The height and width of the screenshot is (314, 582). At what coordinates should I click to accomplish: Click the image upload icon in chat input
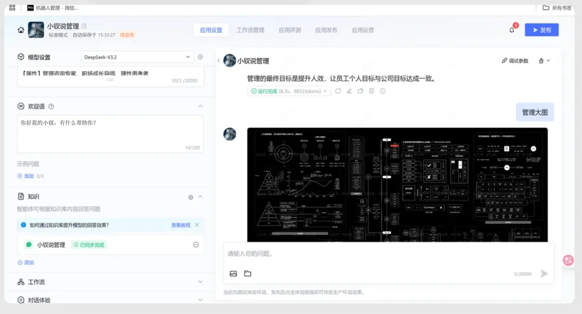point(233,274)
